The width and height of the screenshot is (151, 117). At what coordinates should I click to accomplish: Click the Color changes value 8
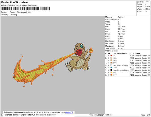(119, 19)
